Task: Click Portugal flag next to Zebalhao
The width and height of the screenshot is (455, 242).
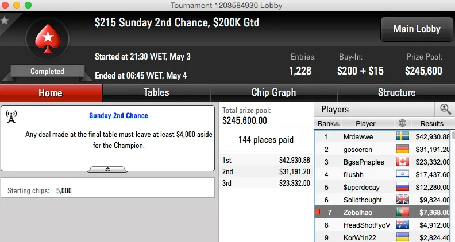Action: [x=402, y=212]
